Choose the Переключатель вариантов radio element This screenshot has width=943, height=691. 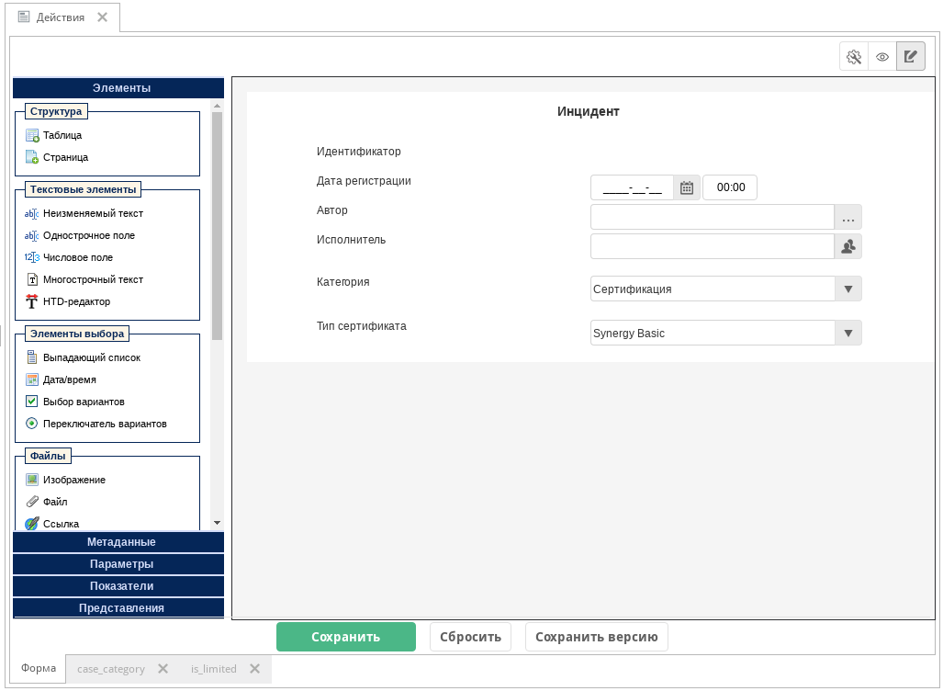click(x=32, y=424)
